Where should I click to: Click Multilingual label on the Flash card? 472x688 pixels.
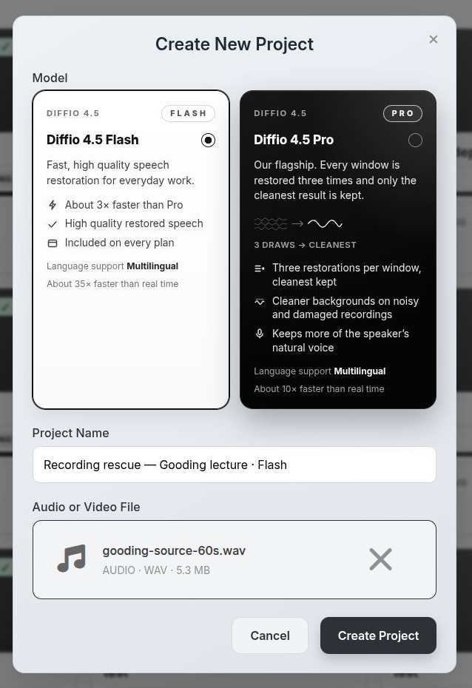152,266
